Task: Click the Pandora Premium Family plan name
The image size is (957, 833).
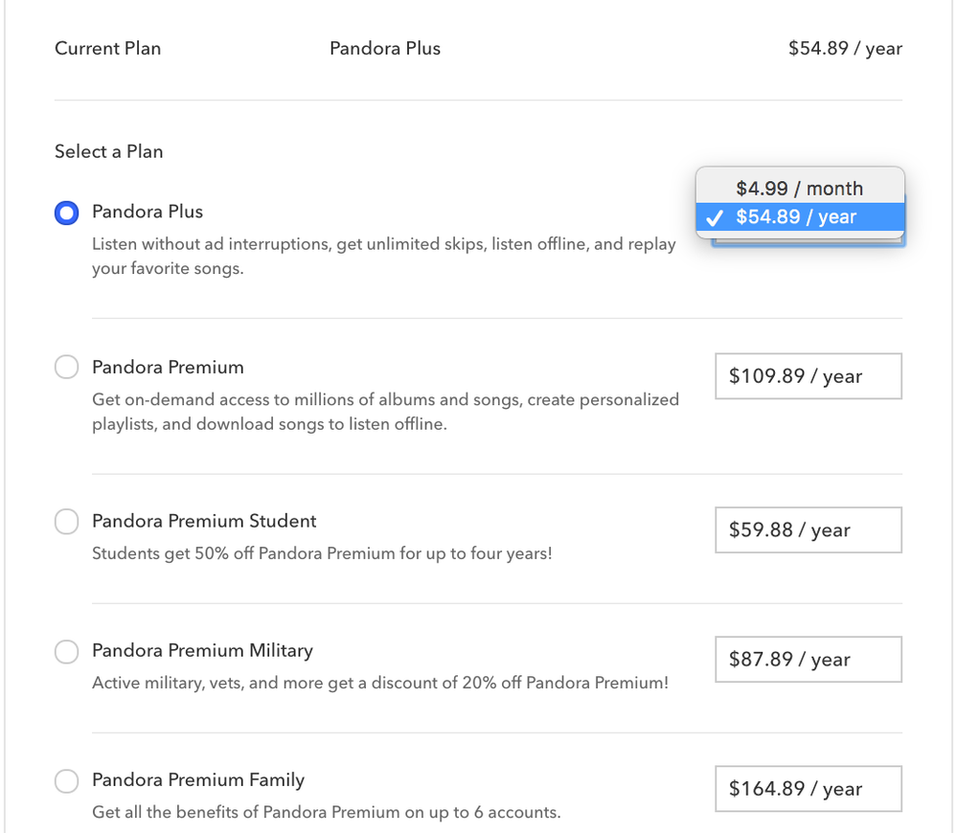Action: click(197, 779)
